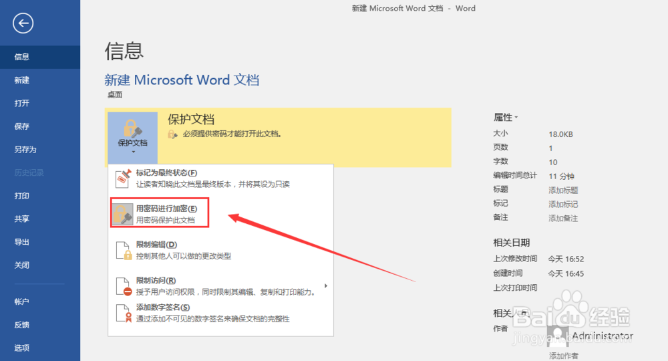The height and width of the screenshot is (361, 668).
Task: Click the 相关日期 heading
Action: pyautogui.click(x=511, y=243)
